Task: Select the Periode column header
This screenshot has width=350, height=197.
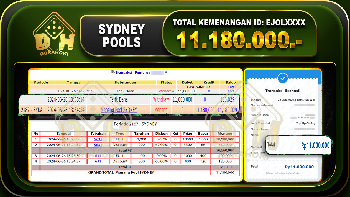Action: [x=41, y=82]
